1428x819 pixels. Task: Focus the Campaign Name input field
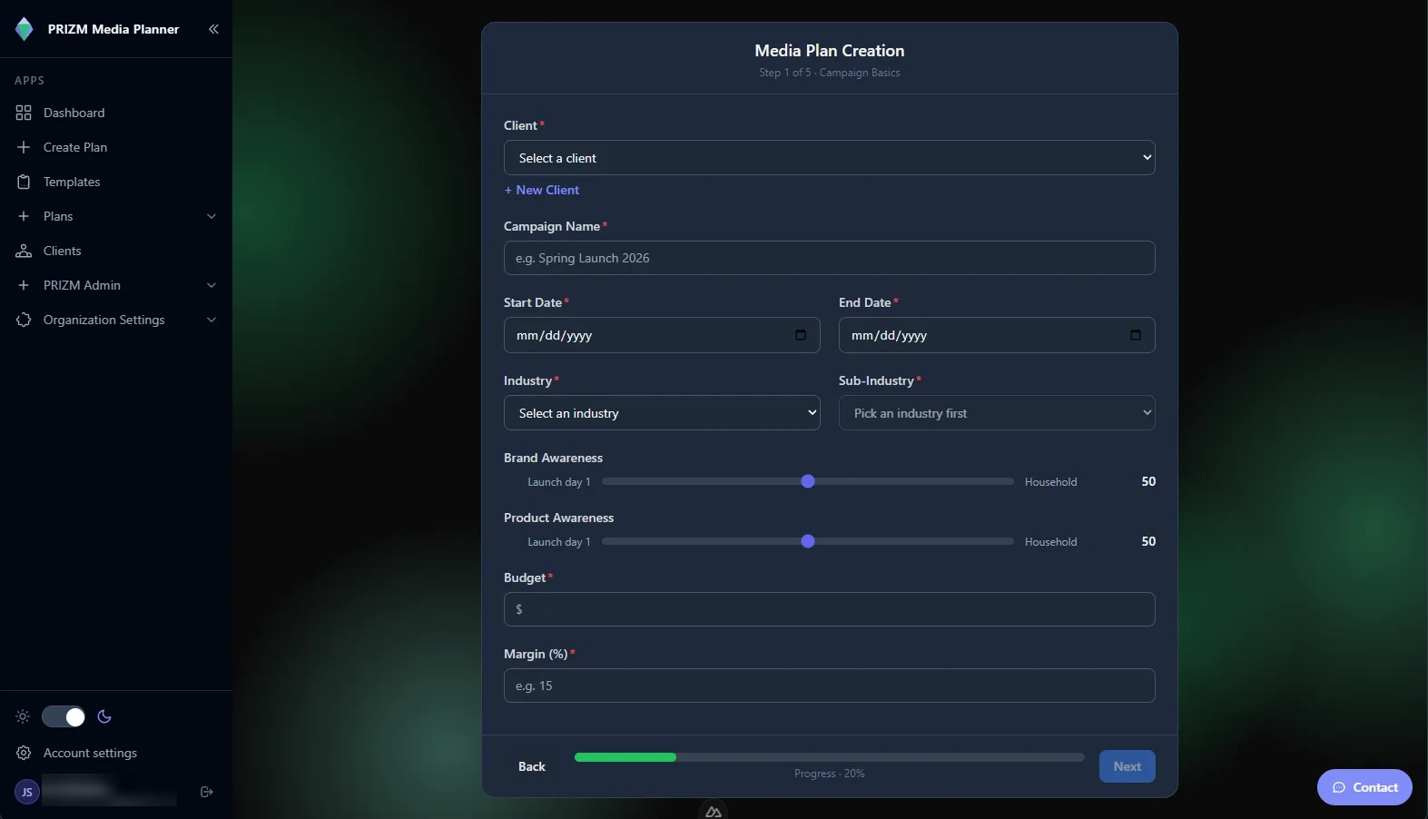coord(829,258)
